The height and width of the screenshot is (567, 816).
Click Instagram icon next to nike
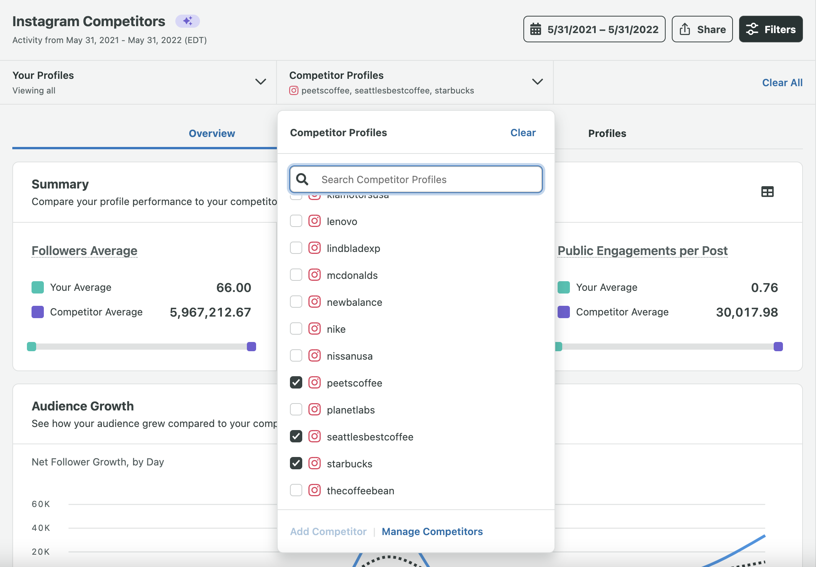315,329
